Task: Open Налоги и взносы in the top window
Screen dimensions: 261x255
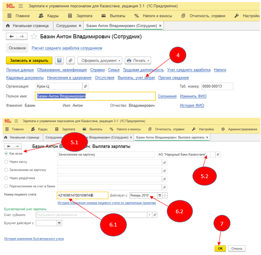Action: click(x=153, y=16)
